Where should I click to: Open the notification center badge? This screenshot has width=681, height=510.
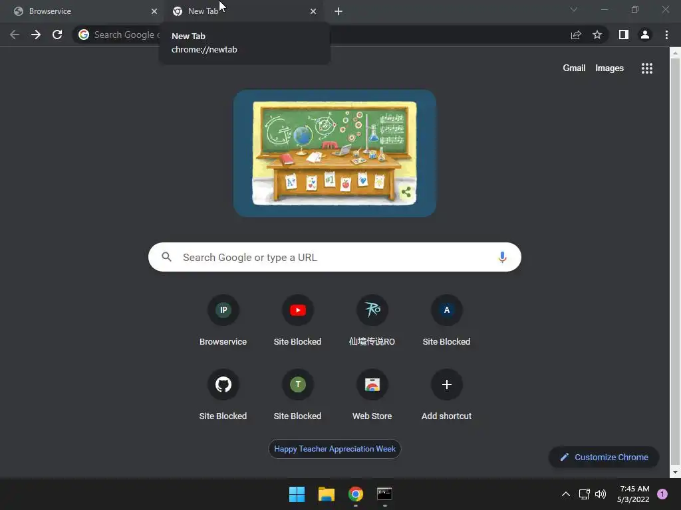[x=662, y=494]
